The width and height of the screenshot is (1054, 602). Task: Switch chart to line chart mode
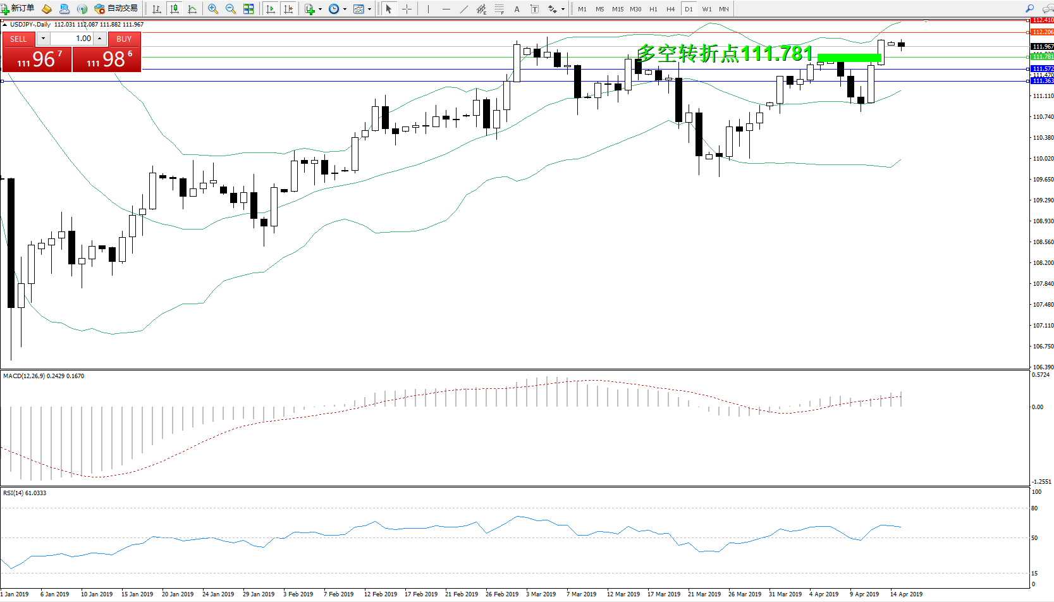click(x=192, y=9)
